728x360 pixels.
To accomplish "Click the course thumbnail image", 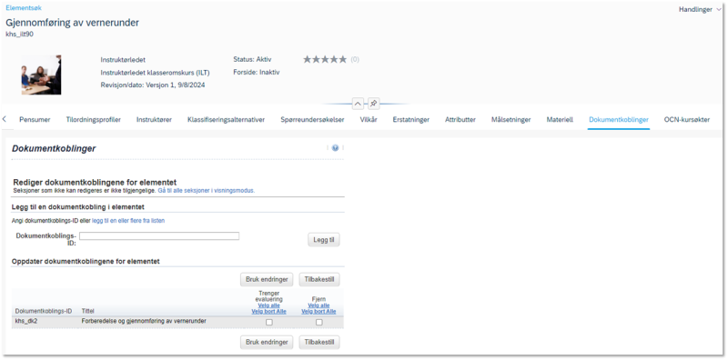I will click(41, 75).
